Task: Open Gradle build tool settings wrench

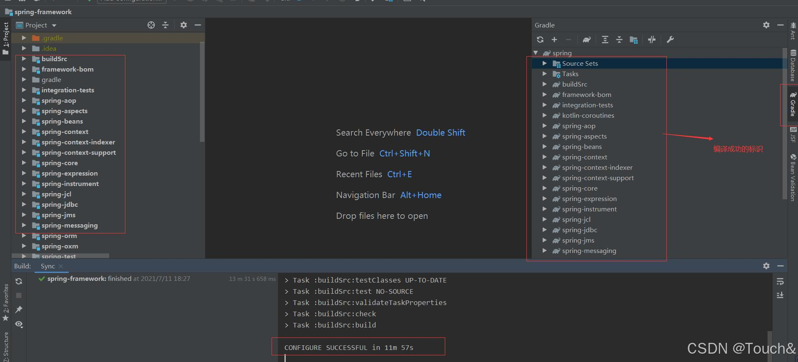Action: click(670, 40)
